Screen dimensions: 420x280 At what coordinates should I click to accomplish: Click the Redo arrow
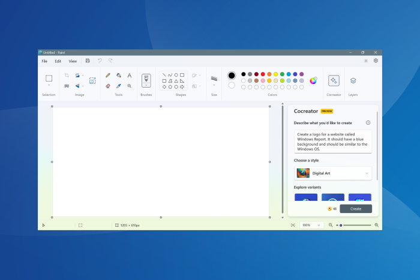coord(110,61)
